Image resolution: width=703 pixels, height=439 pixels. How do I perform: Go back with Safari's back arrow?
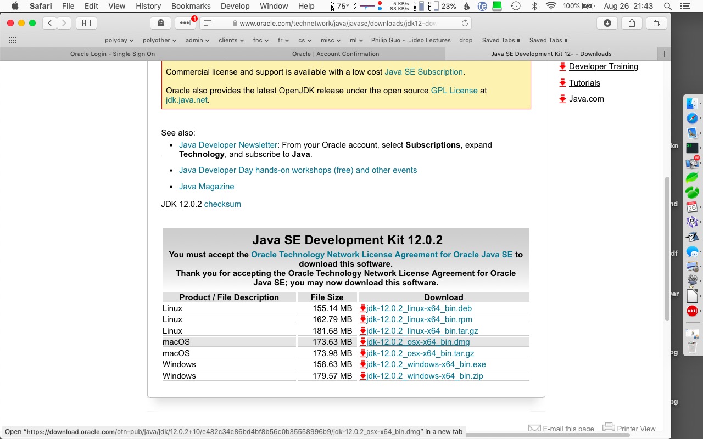[x=50, y=23]
